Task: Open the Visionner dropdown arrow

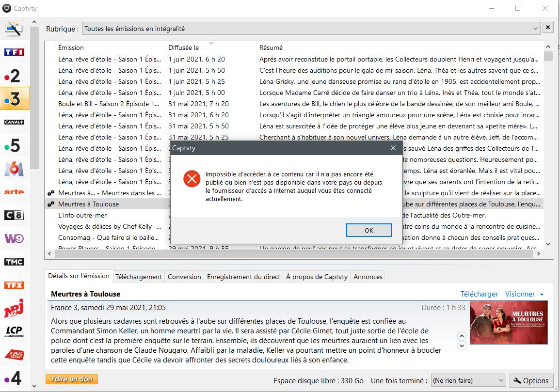Action: [x=542, y=294]
